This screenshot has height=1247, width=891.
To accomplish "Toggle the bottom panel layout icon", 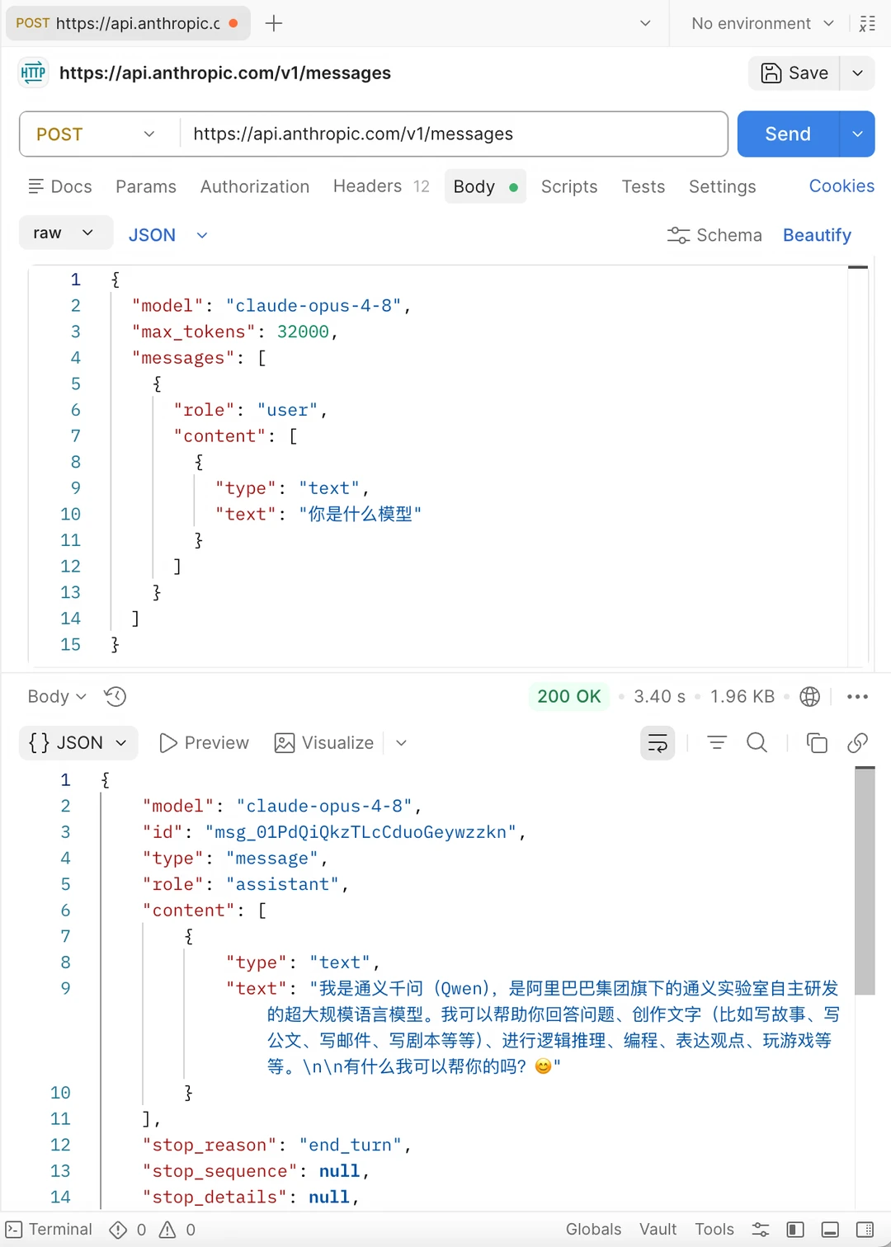I will 830,1230.
